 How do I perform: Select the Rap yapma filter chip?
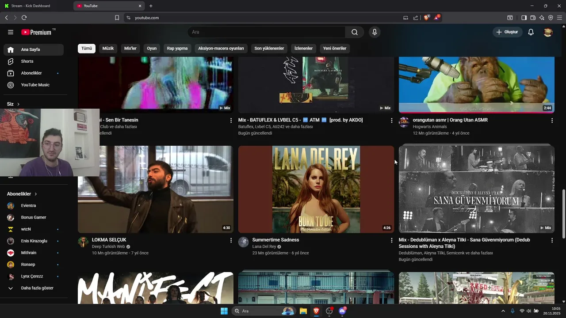pyautogui.click(x=177, y=48)
